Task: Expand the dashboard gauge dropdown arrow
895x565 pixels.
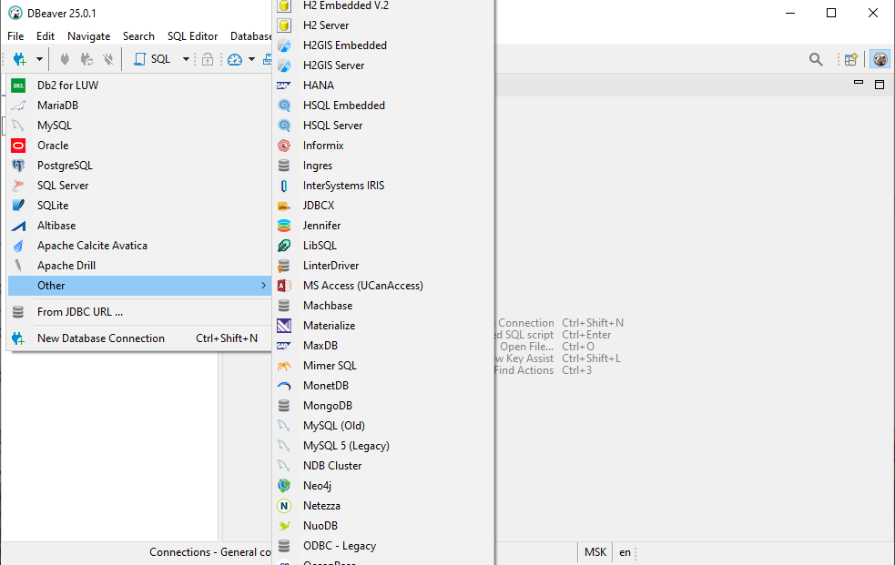Action: click(x=251, y=59)
